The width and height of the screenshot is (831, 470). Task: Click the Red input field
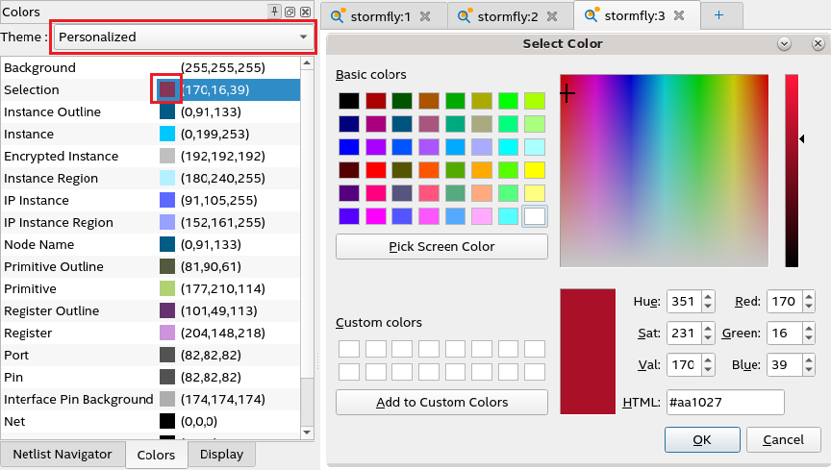(785, 302)
